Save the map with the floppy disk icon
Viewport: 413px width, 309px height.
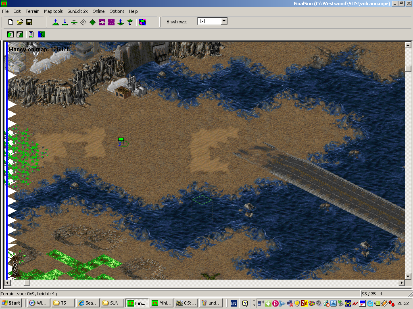point(29,22)
